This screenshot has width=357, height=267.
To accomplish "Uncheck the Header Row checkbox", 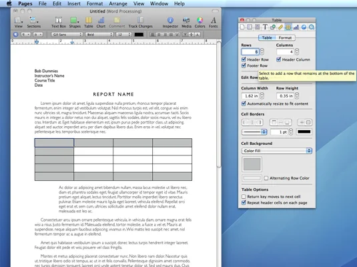I will (x=244, y=59).
